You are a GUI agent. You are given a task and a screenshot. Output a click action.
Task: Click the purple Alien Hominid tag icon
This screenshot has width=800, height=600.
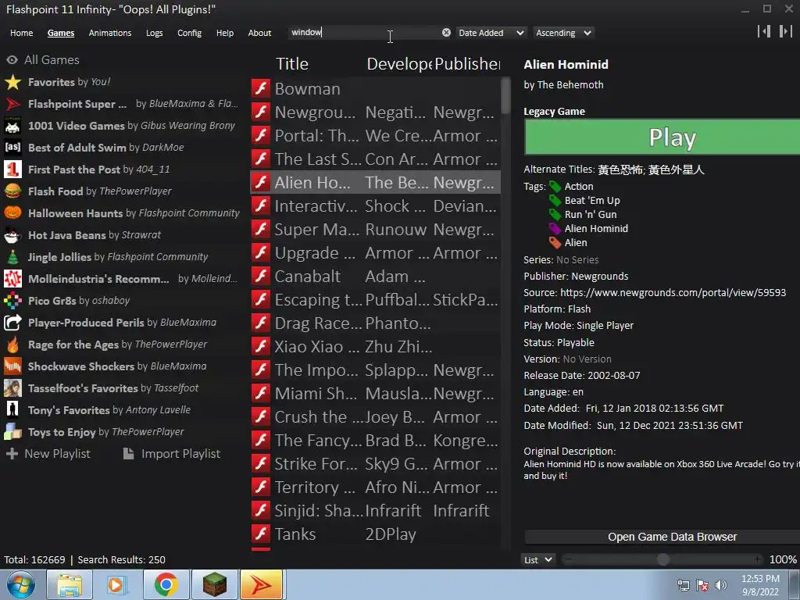click(x=555, y=229)
